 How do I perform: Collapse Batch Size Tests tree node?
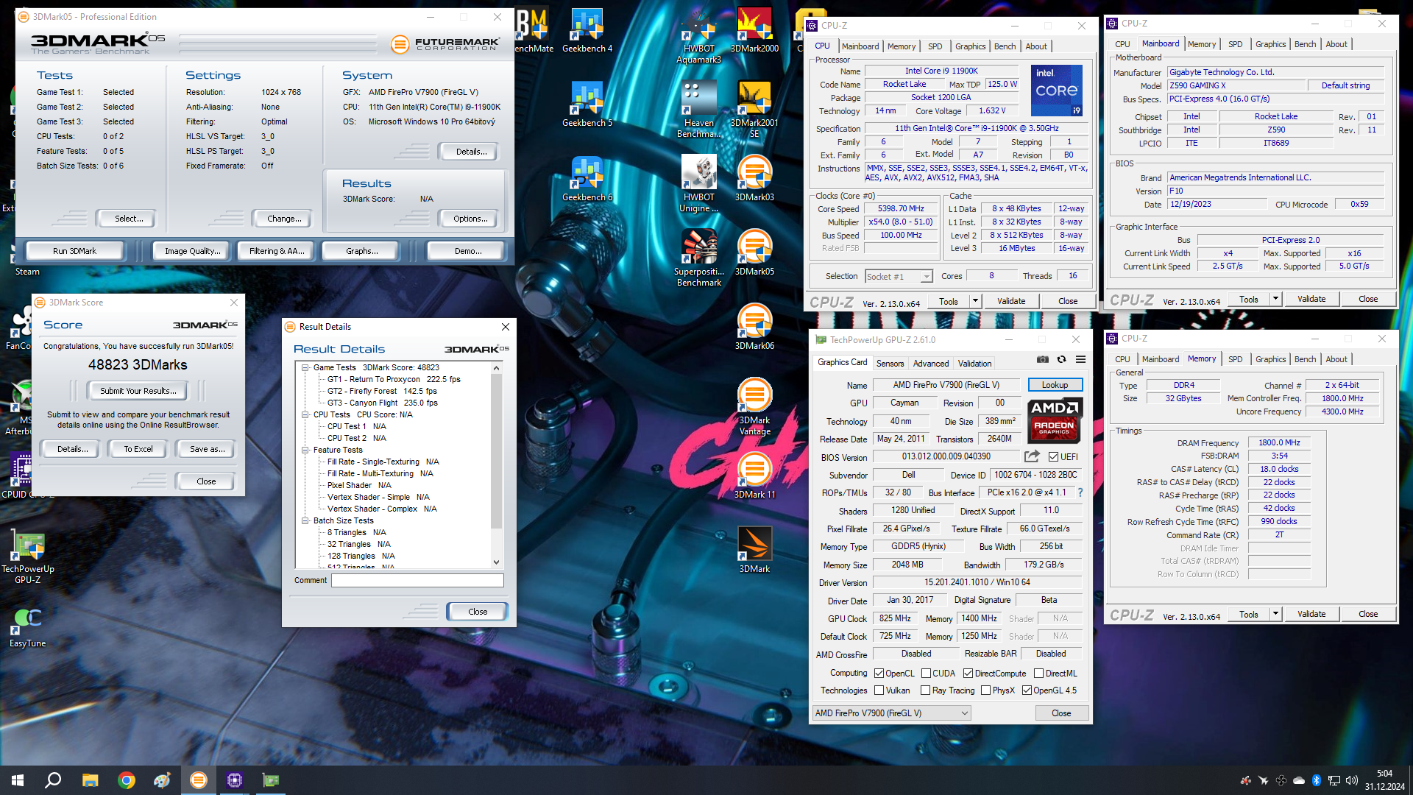(x=305, y=520)
